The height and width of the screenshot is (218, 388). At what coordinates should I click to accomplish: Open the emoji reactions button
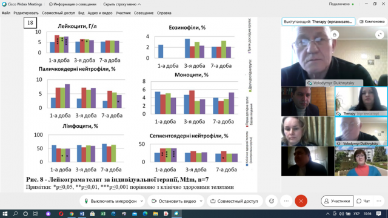click(272, 201)
